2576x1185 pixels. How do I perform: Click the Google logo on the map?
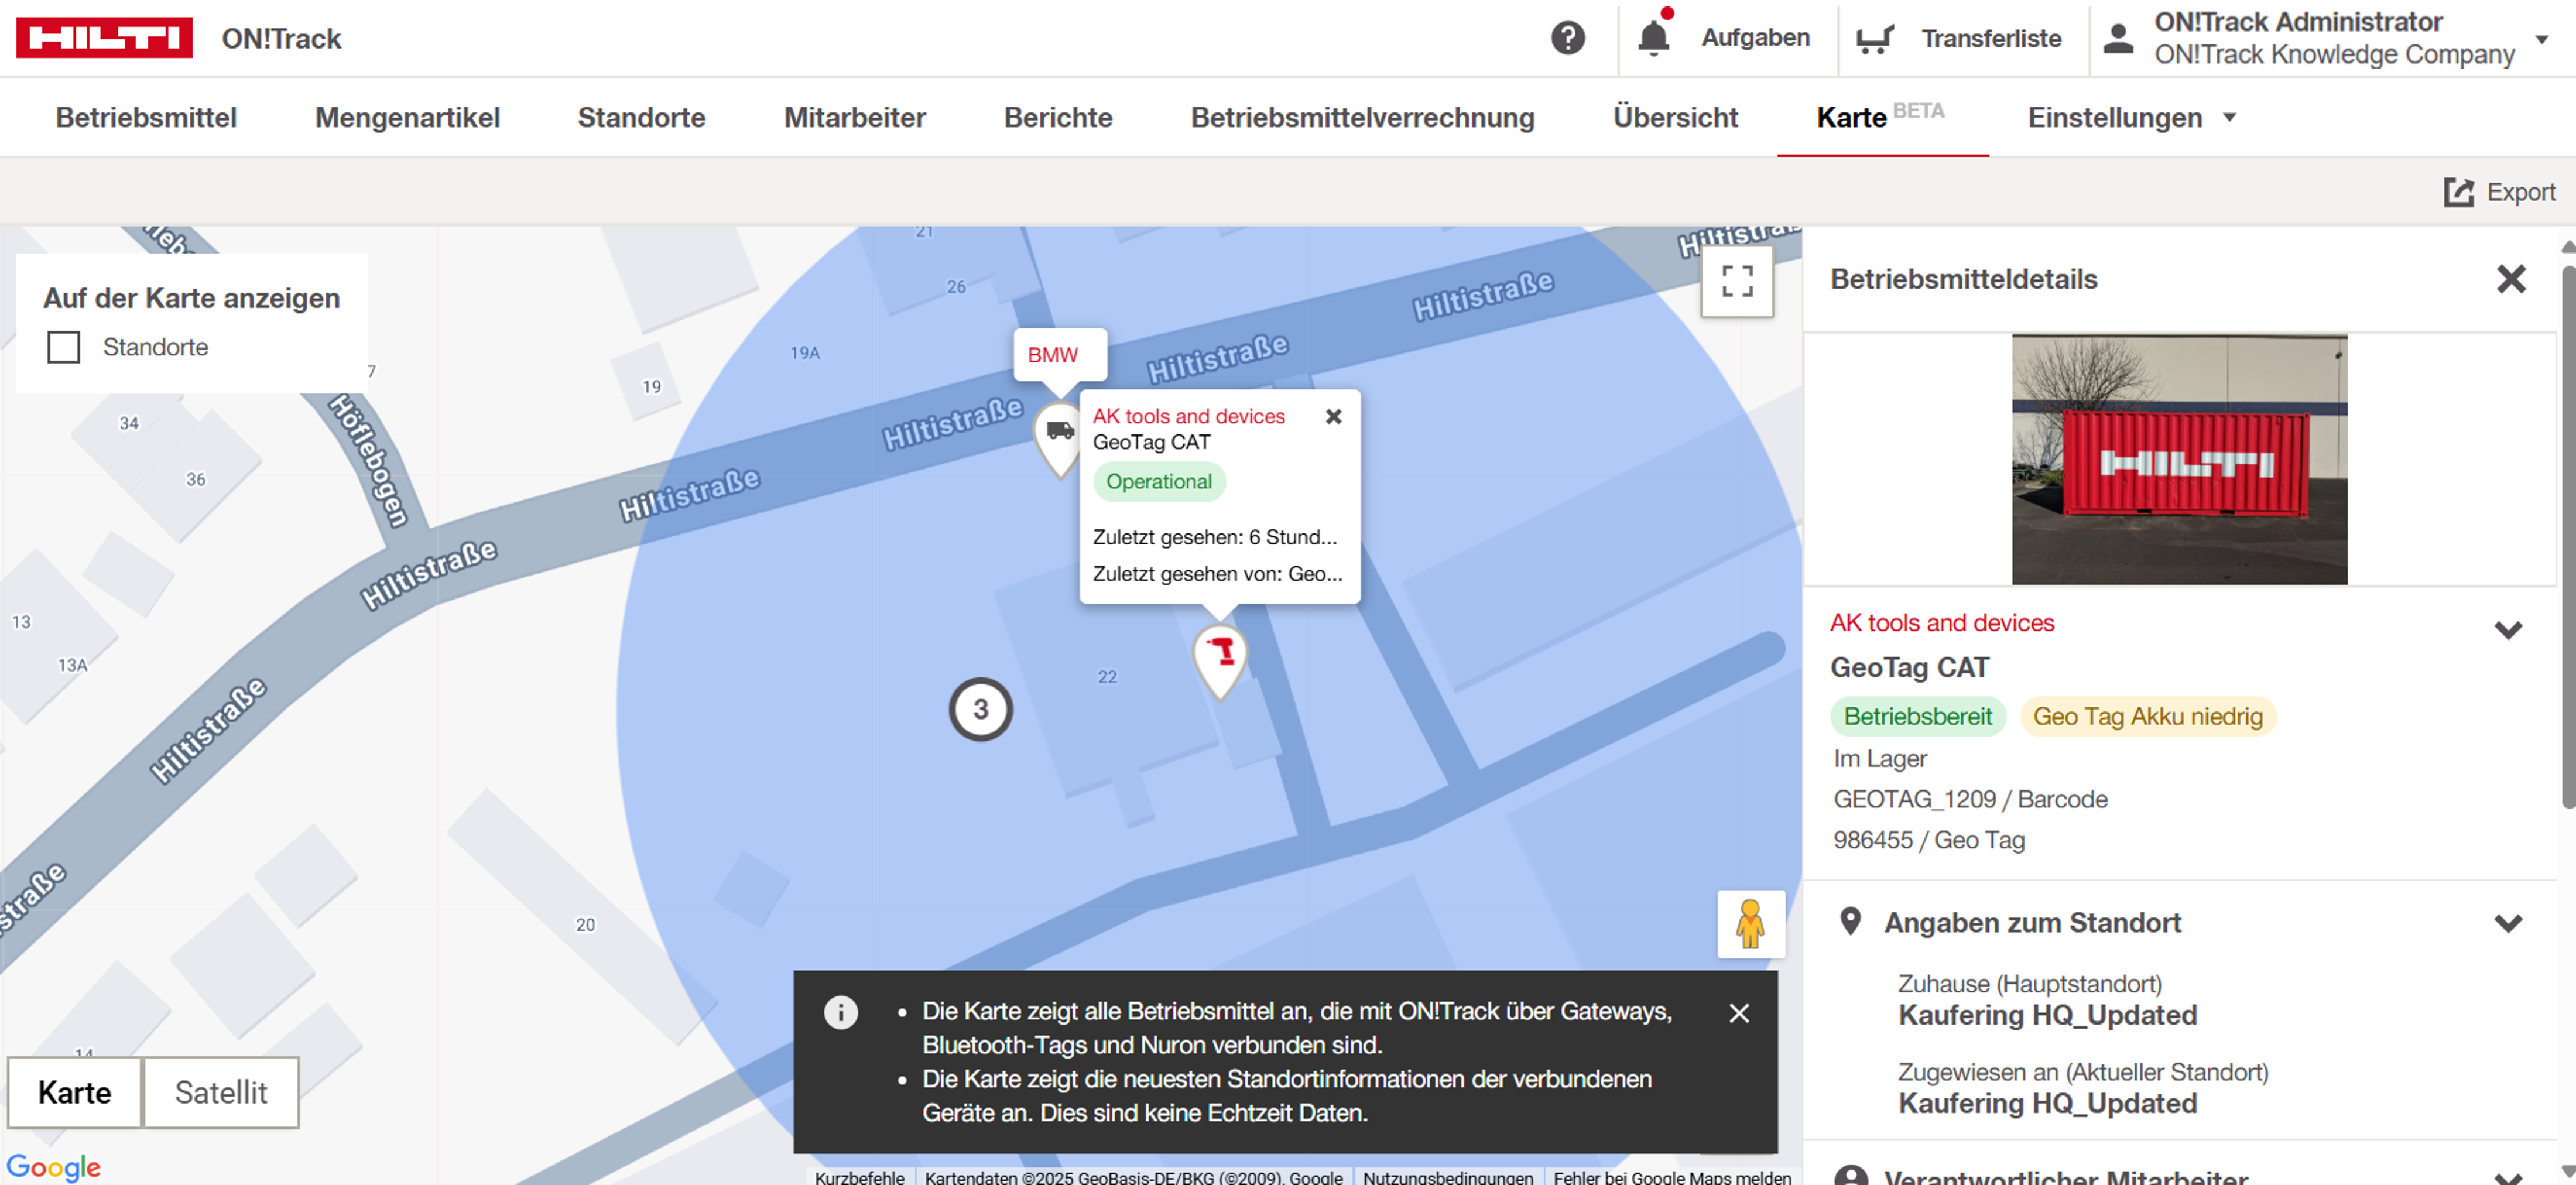pos(53,1167)
